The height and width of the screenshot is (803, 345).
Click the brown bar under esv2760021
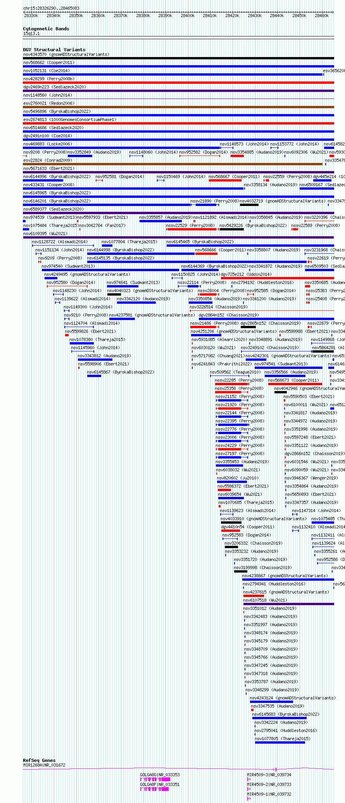[x=178, y=107]
